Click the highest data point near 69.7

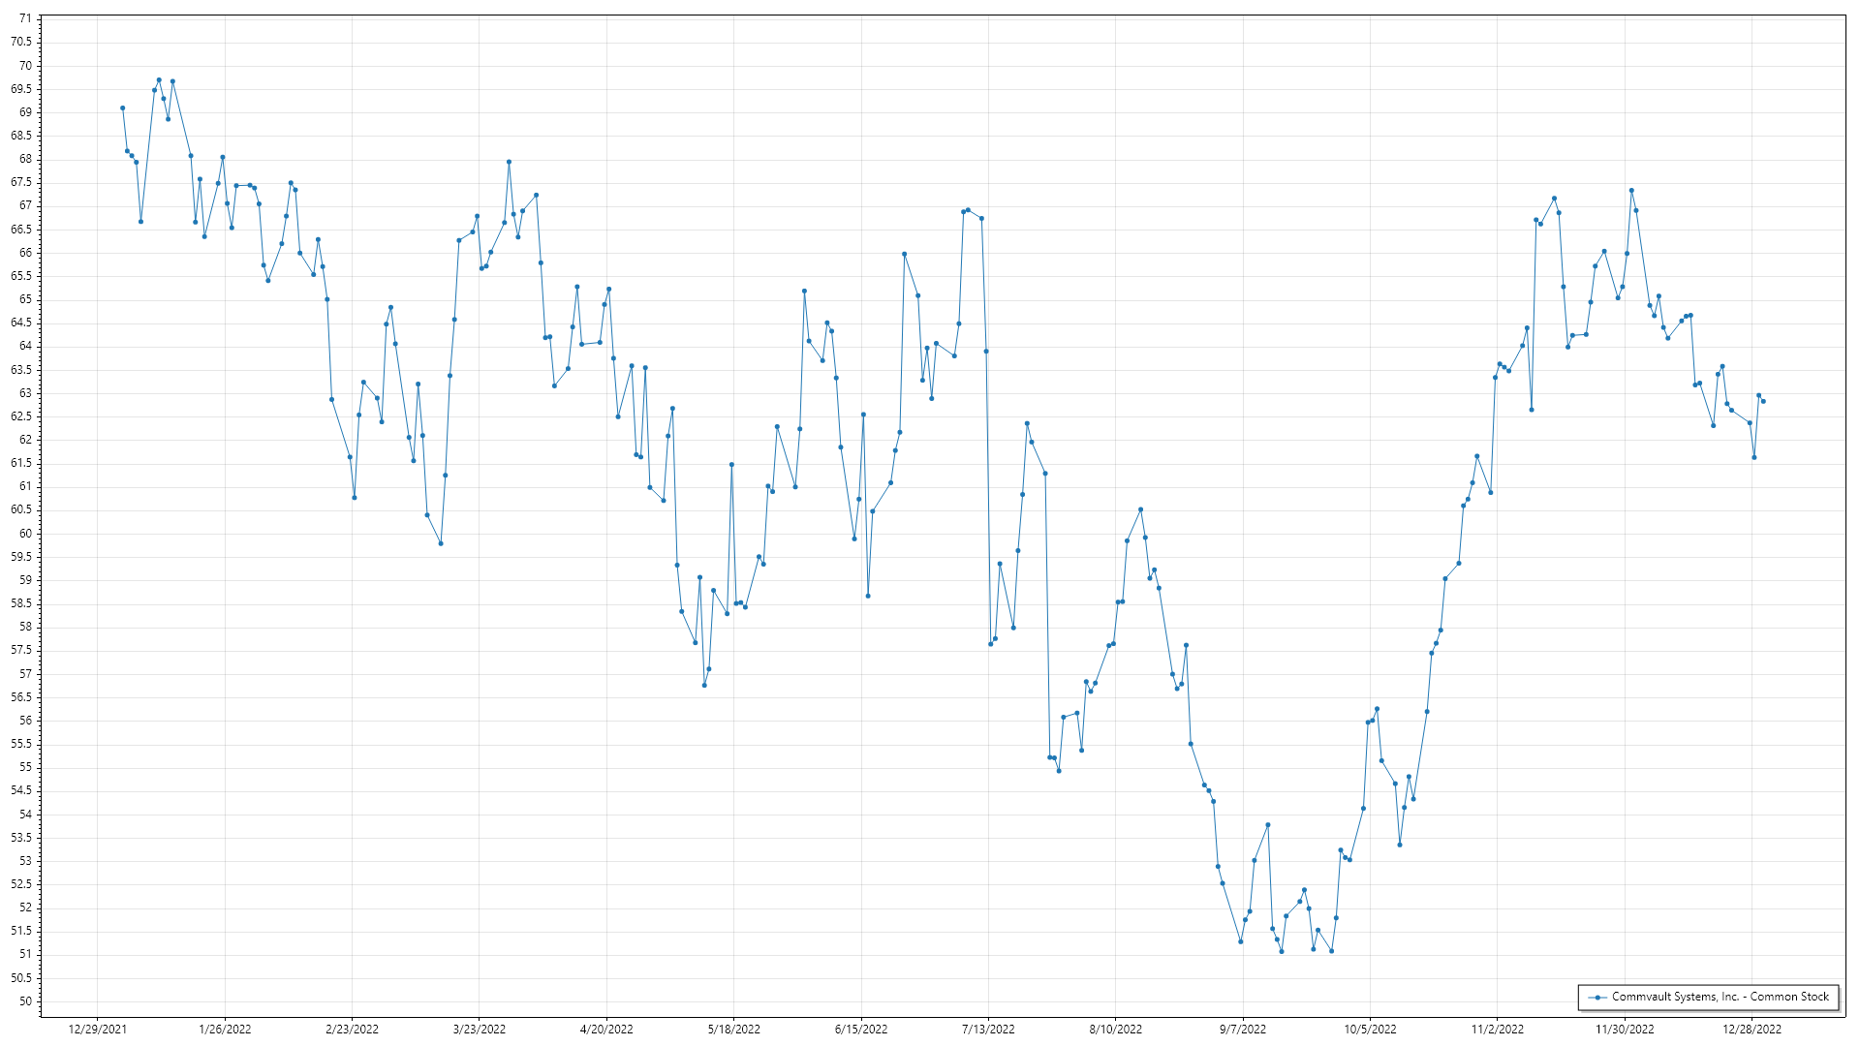pos(159,80)
